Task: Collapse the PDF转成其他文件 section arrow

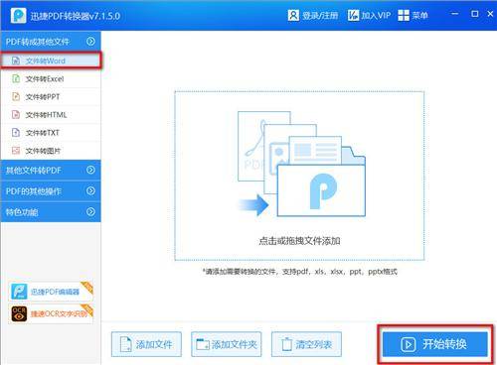Action: [x=90, y=42]
